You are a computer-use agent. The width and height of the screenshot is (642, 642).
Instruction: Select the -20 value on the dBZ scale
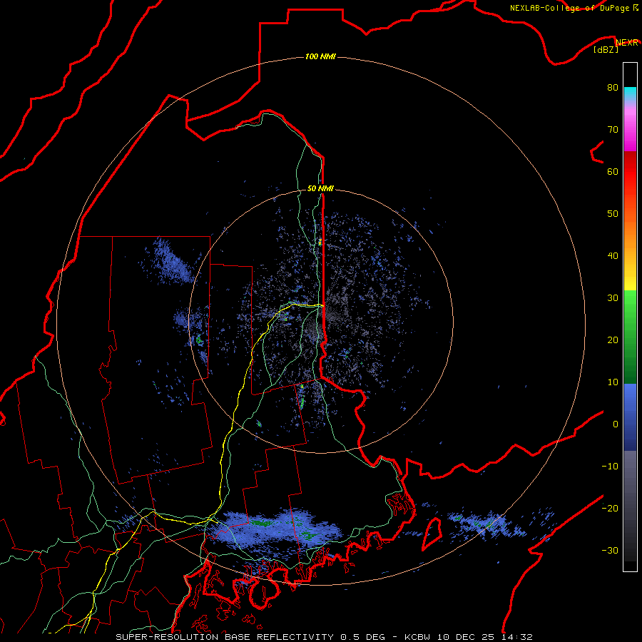pyautogui.click(x=610, y=509)
